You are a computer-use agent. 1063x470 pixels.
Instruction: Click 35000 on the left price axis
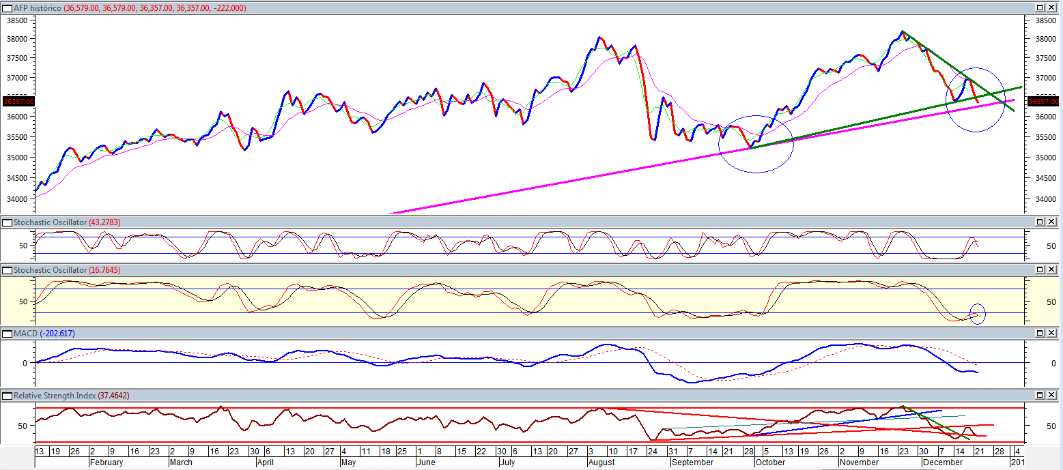(16, 158)
